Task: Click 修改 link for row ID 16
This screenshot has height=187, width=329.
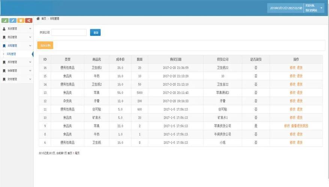Action: [x=292, y=68]
